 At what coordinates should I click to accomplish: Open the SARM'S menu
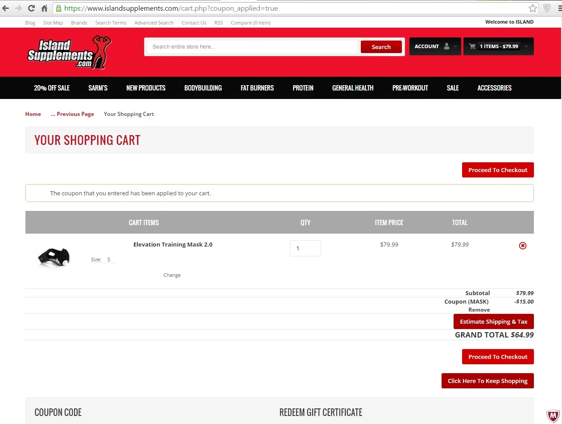click(x=98, y=88)
